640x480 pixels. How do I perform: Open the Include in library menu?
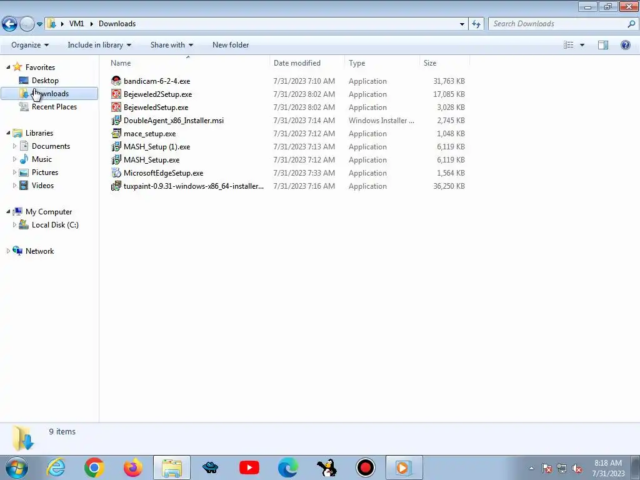pos(99,45)
